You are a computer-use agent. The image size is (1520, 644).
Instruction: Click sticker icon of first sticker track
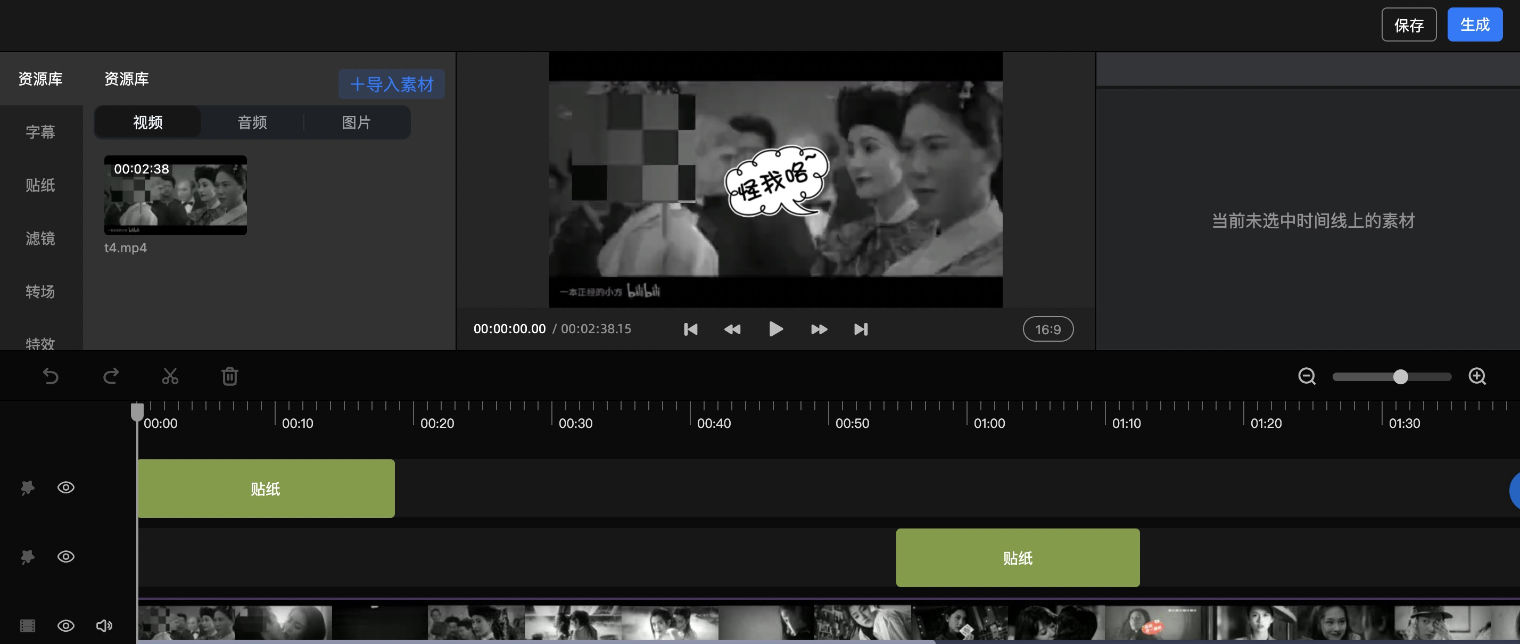click(x=28, y=488)
